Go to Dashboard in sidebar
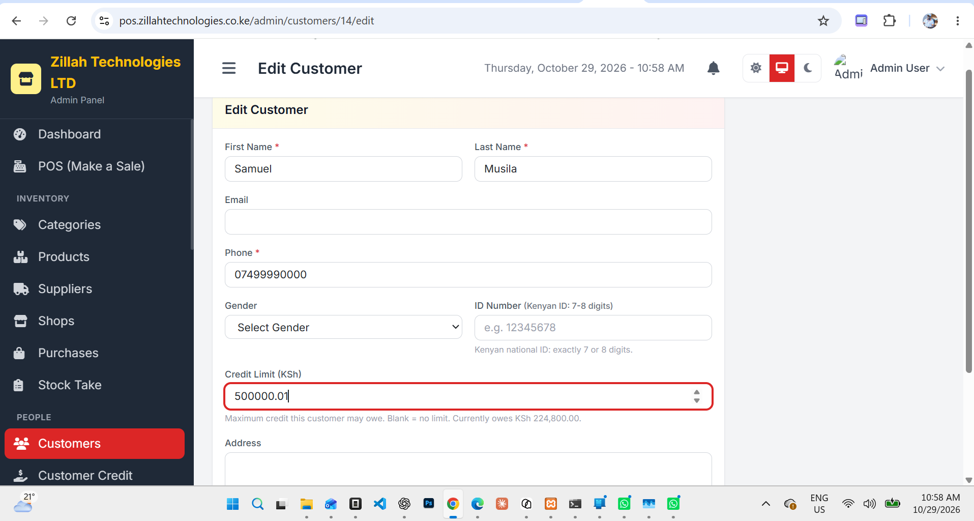974x521 pixels. [95, 134]
